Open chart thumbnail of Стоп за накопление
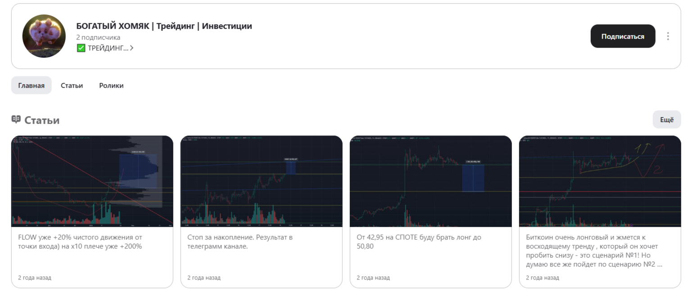 coord(261,181)
